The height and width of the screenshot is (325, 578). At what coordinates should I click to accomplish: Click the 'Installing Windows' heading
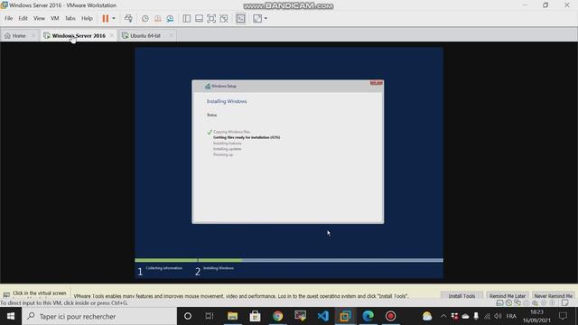[227, 101]
